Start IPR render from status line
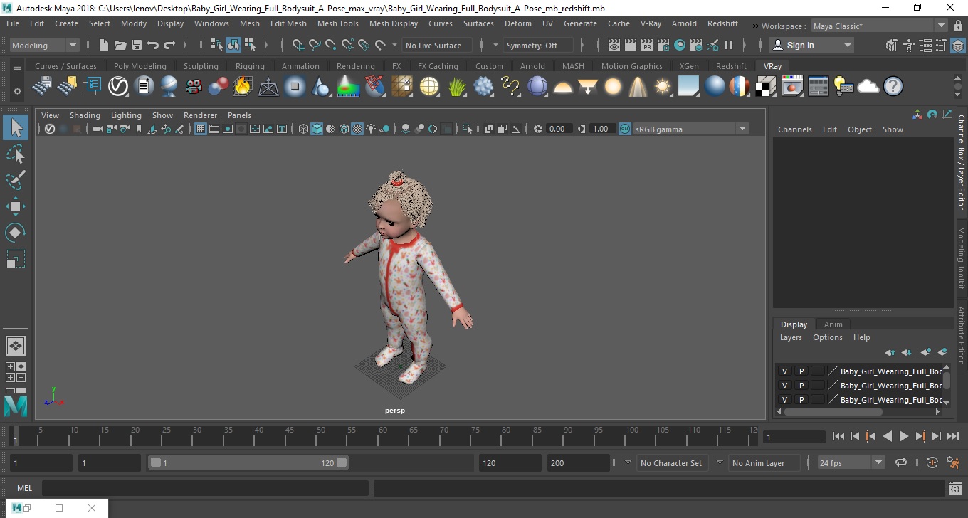Screen dimensions: 968x518 coord(647,45)
